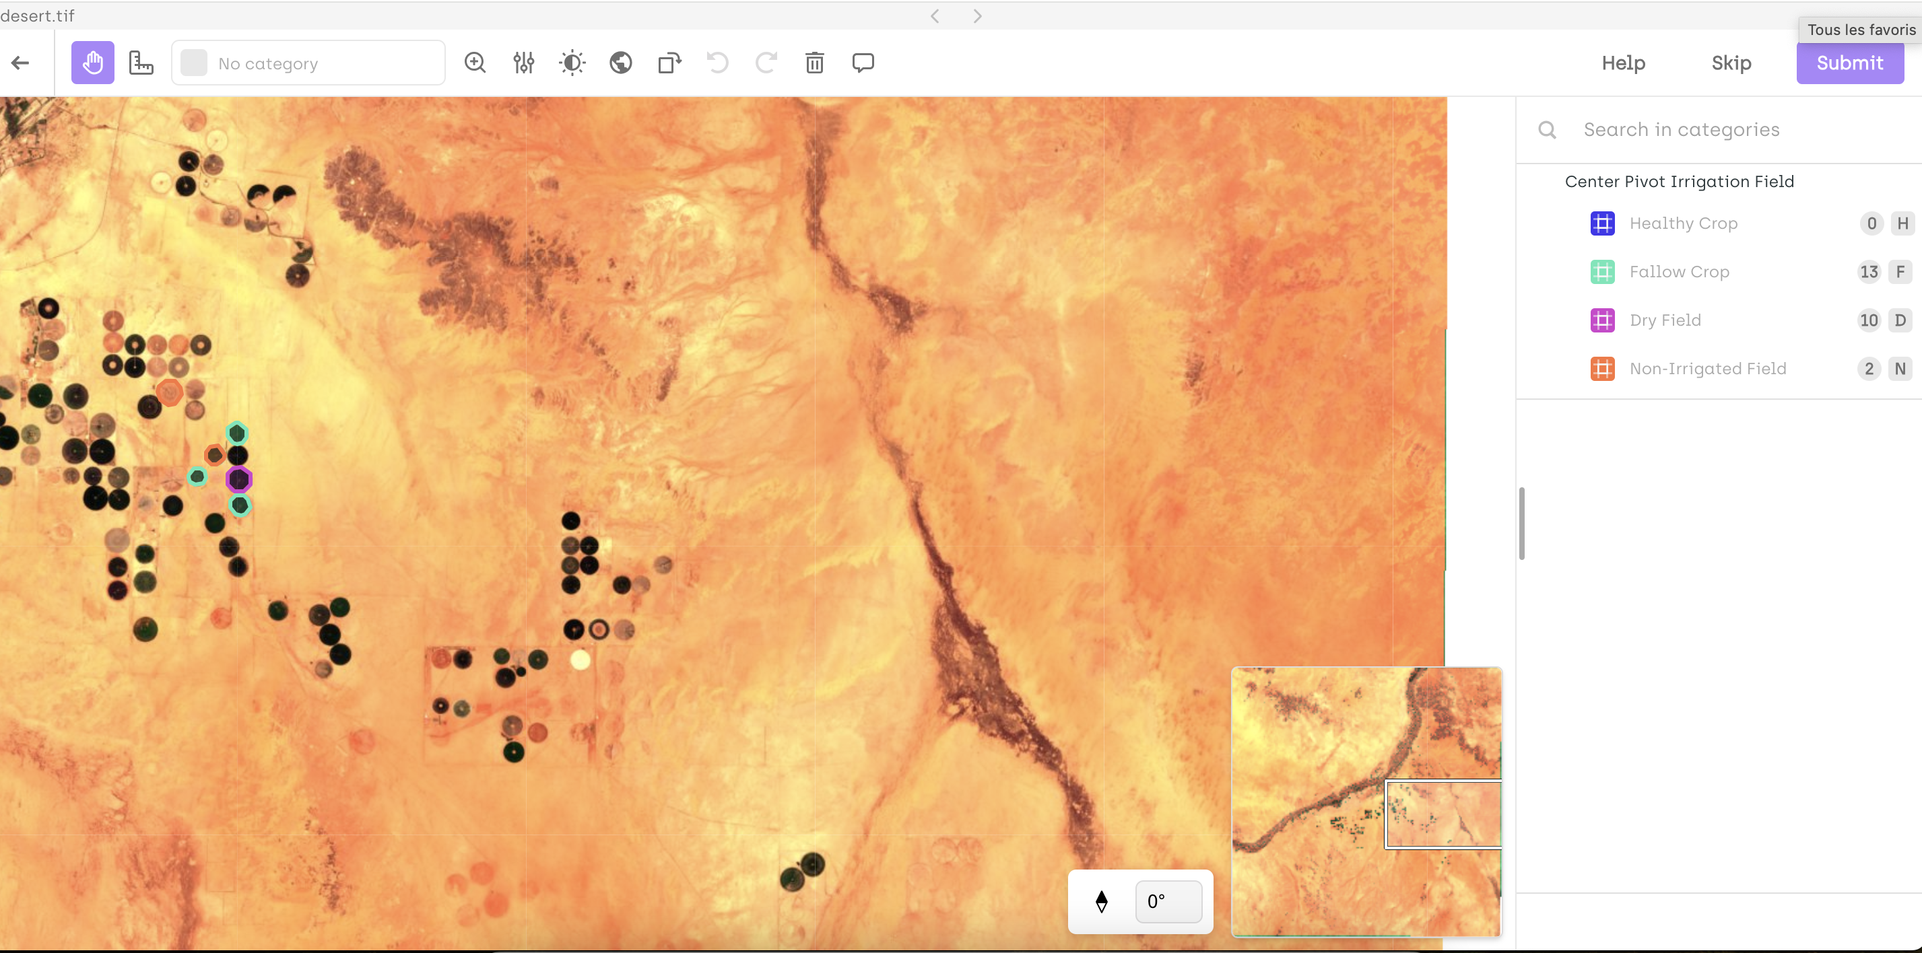Open the No category dropdown
The image size is (1922, 953).
click(x=308, y=63)
